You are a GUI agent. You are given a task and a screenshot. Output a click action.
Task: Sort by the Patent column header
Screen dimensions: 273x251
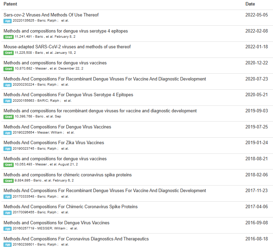(x=10, y=4)
